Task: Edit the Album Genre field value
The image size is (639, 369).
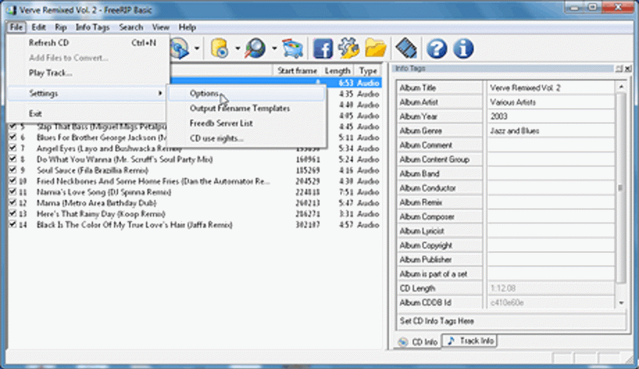Action: pyautogui.click(x=551, y=131)
